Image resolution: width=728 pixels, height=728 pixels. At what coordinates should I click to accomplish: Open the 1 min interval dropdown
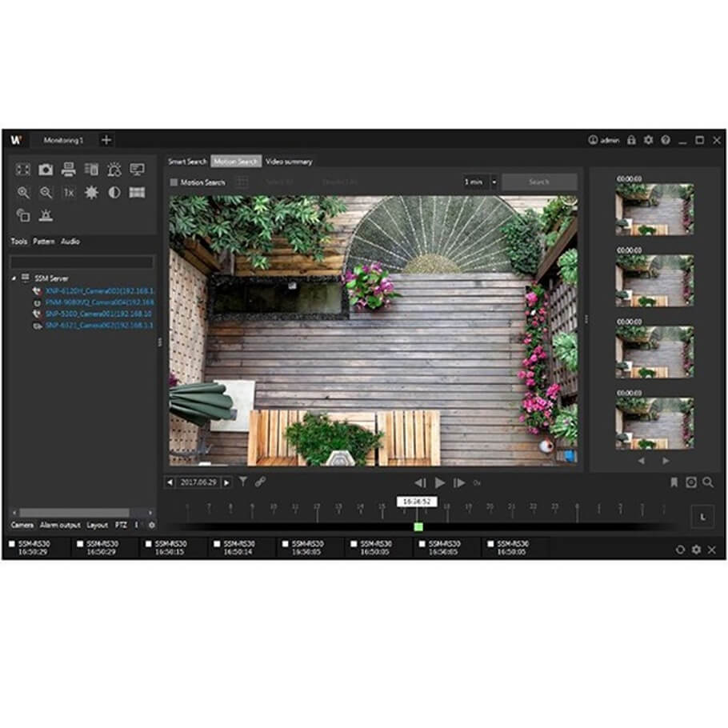[494, 182]
